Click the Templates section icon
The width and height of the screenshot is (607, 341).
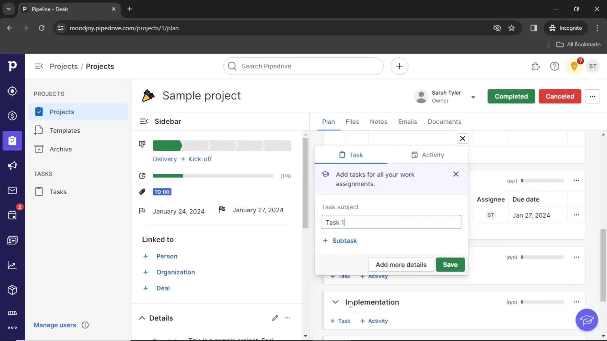39,130
